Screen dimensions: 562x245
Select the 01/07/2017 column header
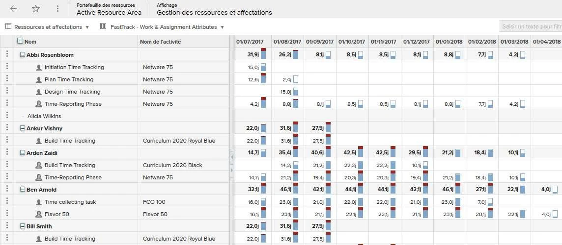[x=250, y=42]
